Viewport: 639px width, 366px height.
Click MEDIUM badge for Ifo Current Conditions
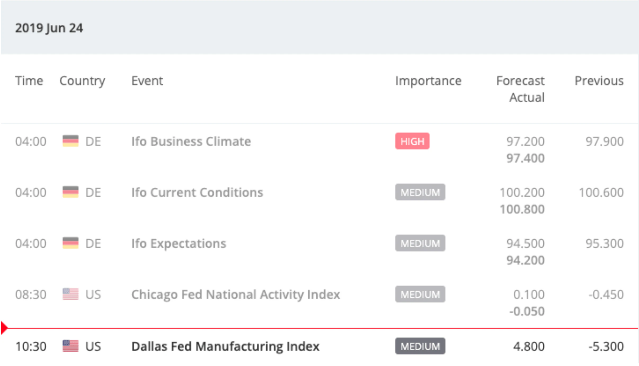(420, 192)
